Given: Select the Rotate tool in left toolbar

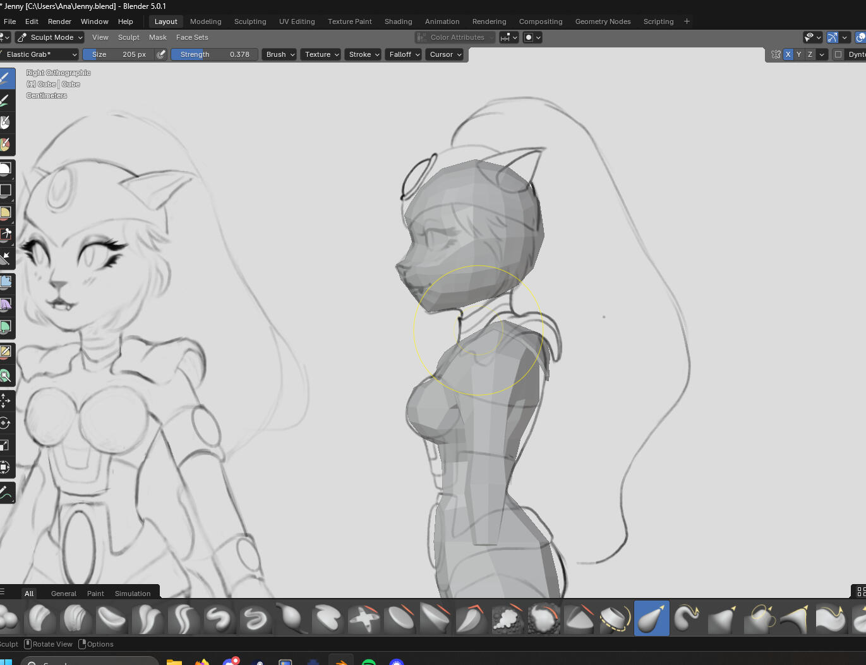Looking at the screenshot, I should pos(5,423).
